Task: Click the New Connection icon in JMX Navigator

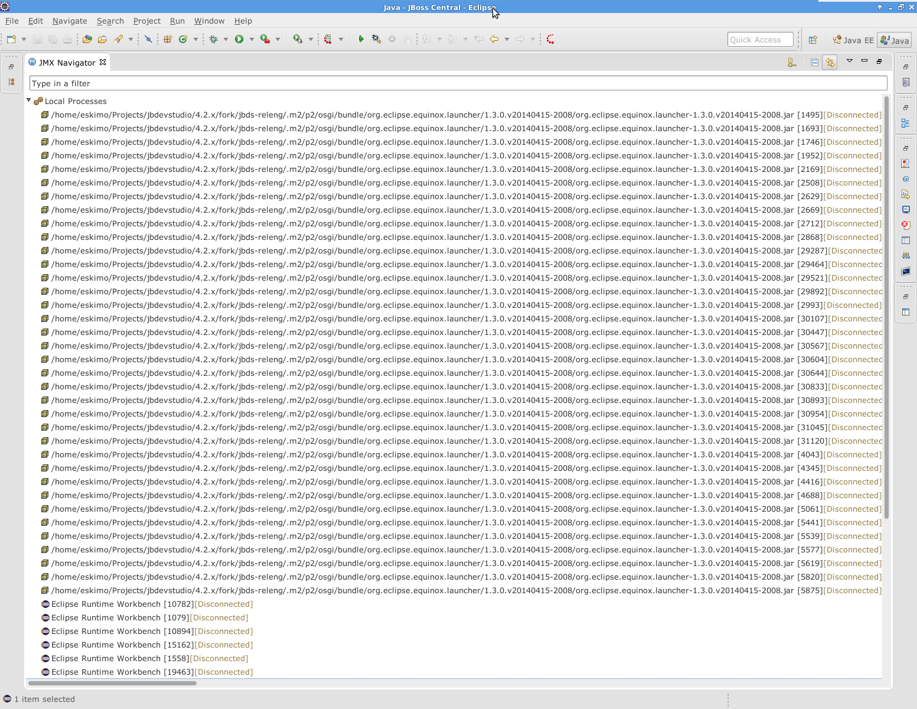Action: pos(792,62)
